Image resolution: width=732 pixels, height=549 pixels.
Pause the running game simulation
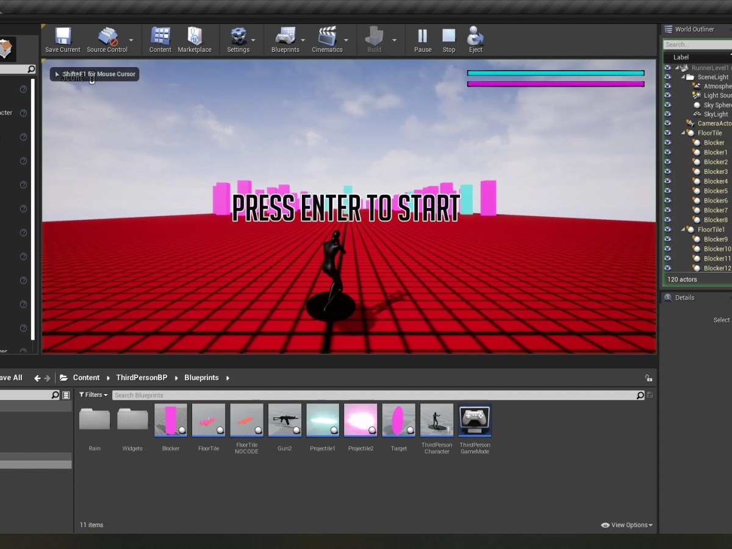pyautogui.click(x=423, y=37)
